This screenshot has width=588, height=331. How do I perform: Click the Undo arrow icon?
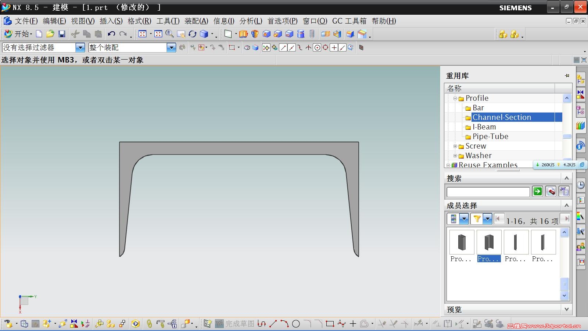tap(111, 34)
